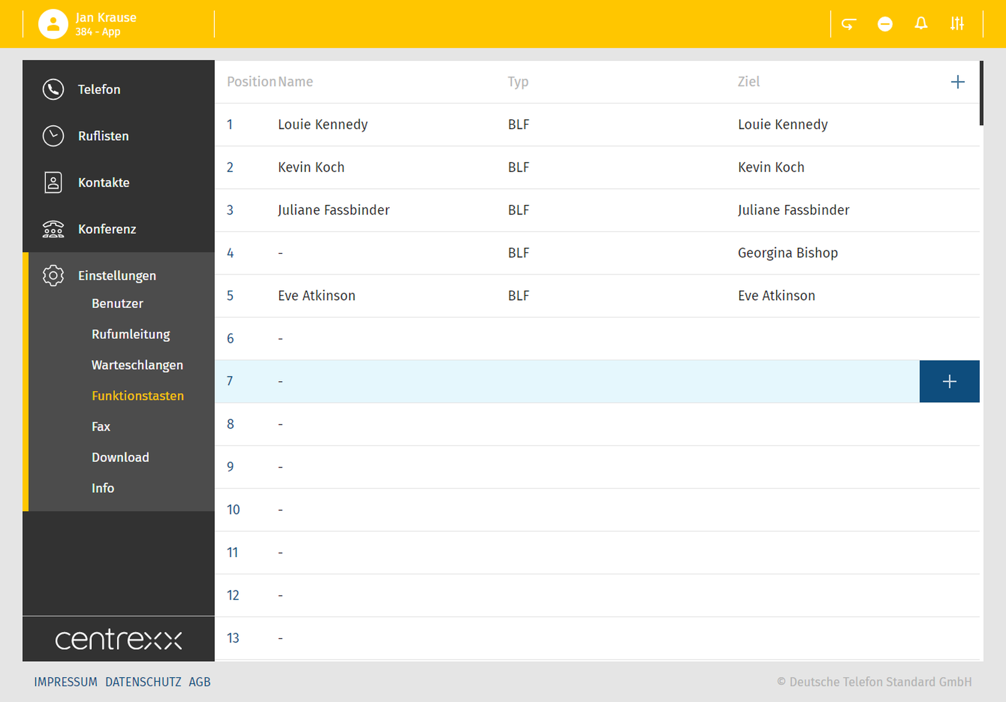Open the Ruflisten call history
Image resolution: width=1006 pixels, height=702 pixels.
pyautogui.click(x=103, y=136)
